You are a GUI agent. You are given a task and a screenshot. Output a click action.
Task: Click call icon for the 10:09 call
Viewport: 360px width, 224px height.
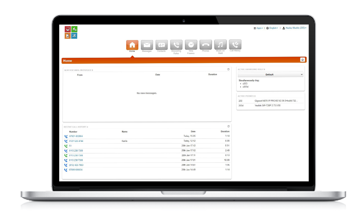point(66,160)
